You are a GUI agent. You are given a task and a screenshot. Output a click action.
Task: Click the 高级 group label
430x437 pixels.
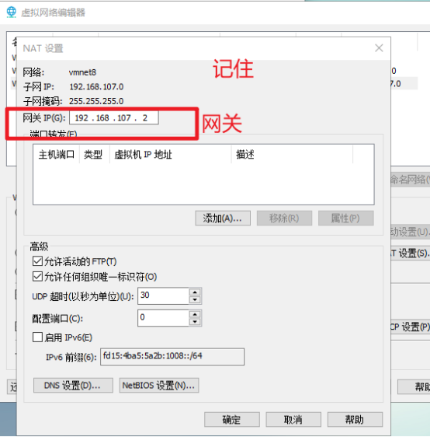click(39, 246)
